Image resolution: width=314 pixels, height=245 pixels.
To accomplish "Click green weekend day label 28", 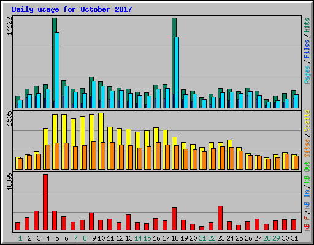I will click(267, 238).
